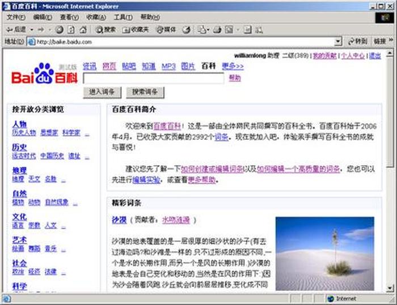The image size is (397, 305).
Task: Click the Baike search text box
Action: [x=154, y=78]
